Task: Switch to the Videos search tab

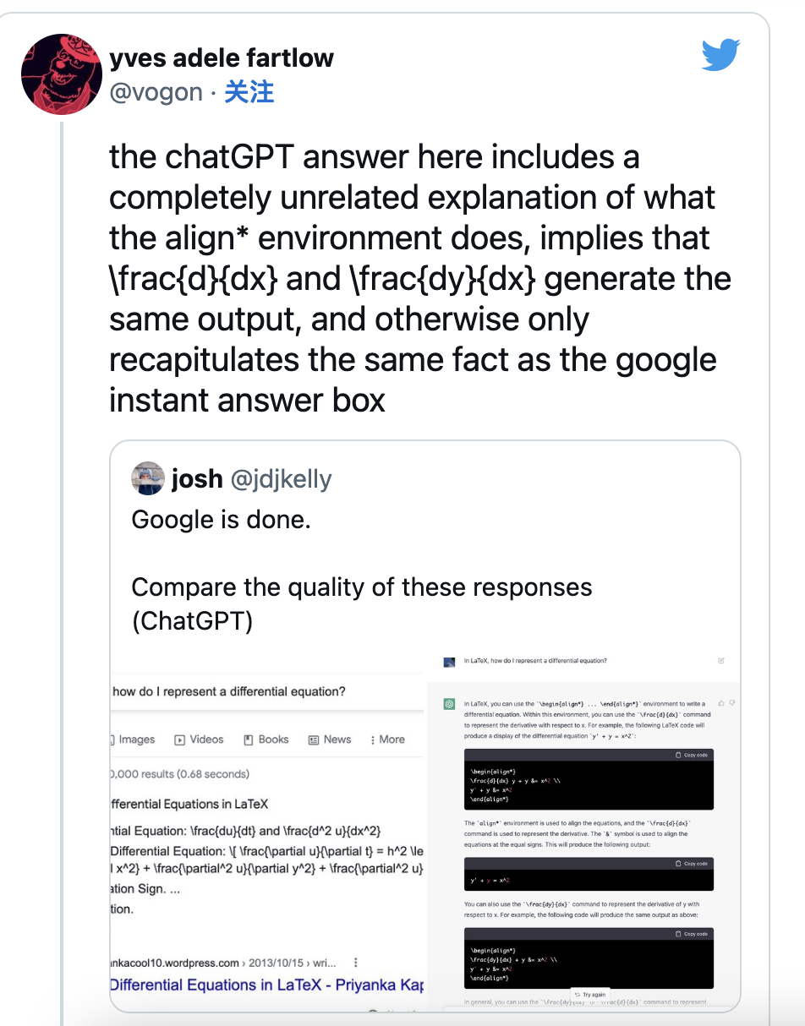Action: tap(200, 739)
